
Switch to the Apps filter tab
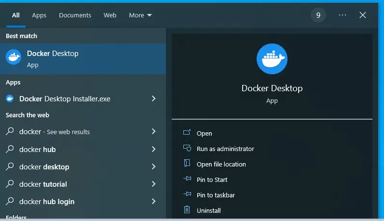(39, 15)
